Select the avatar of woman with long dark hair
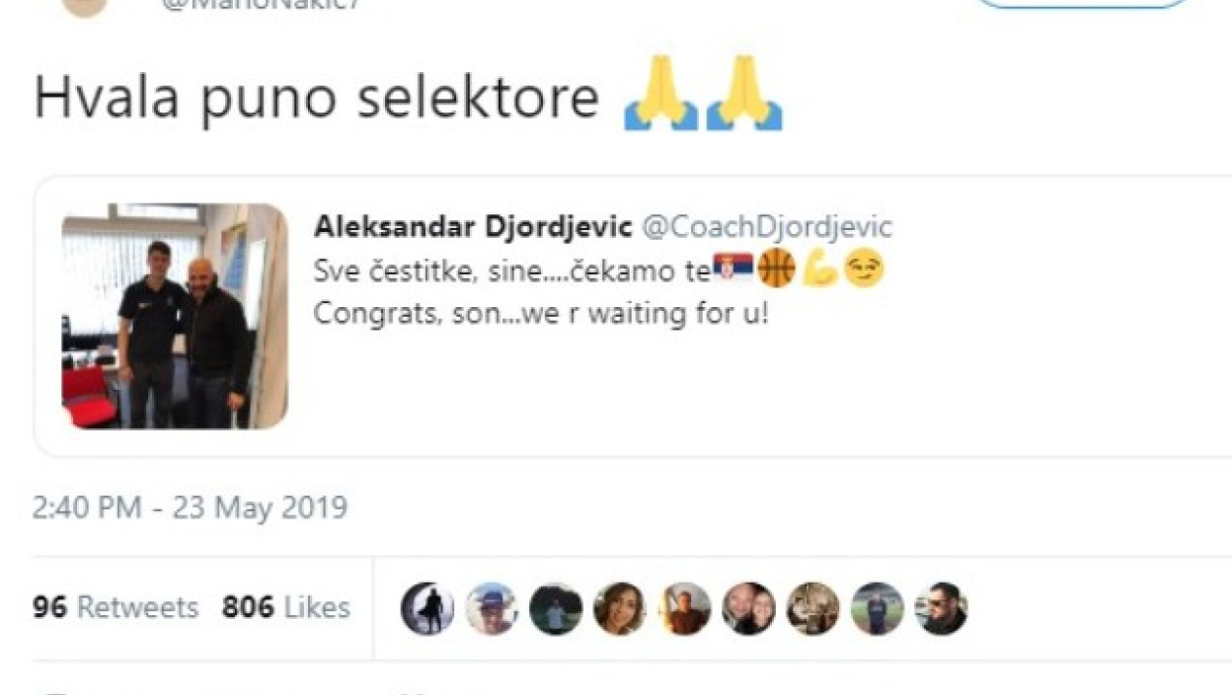Image resolution: width=1232 pixels, height=695 pixels. pos(619,608)
